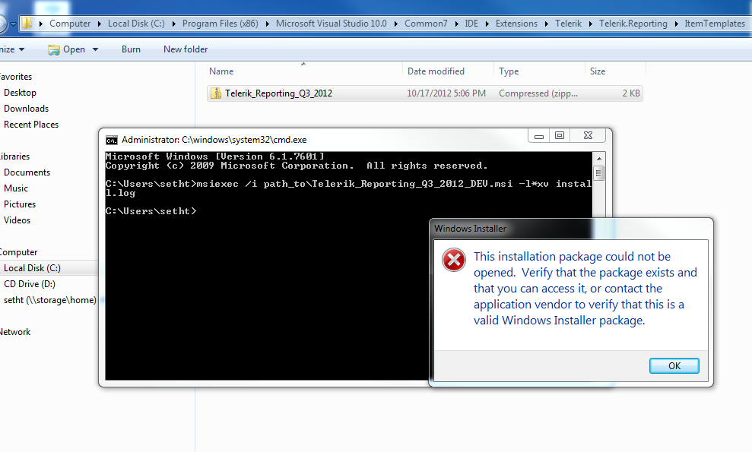This screenshot has width=752, height=452.
Task: Click folder icon in address bar
Action: pyautogui.click(x=27, y=23)
